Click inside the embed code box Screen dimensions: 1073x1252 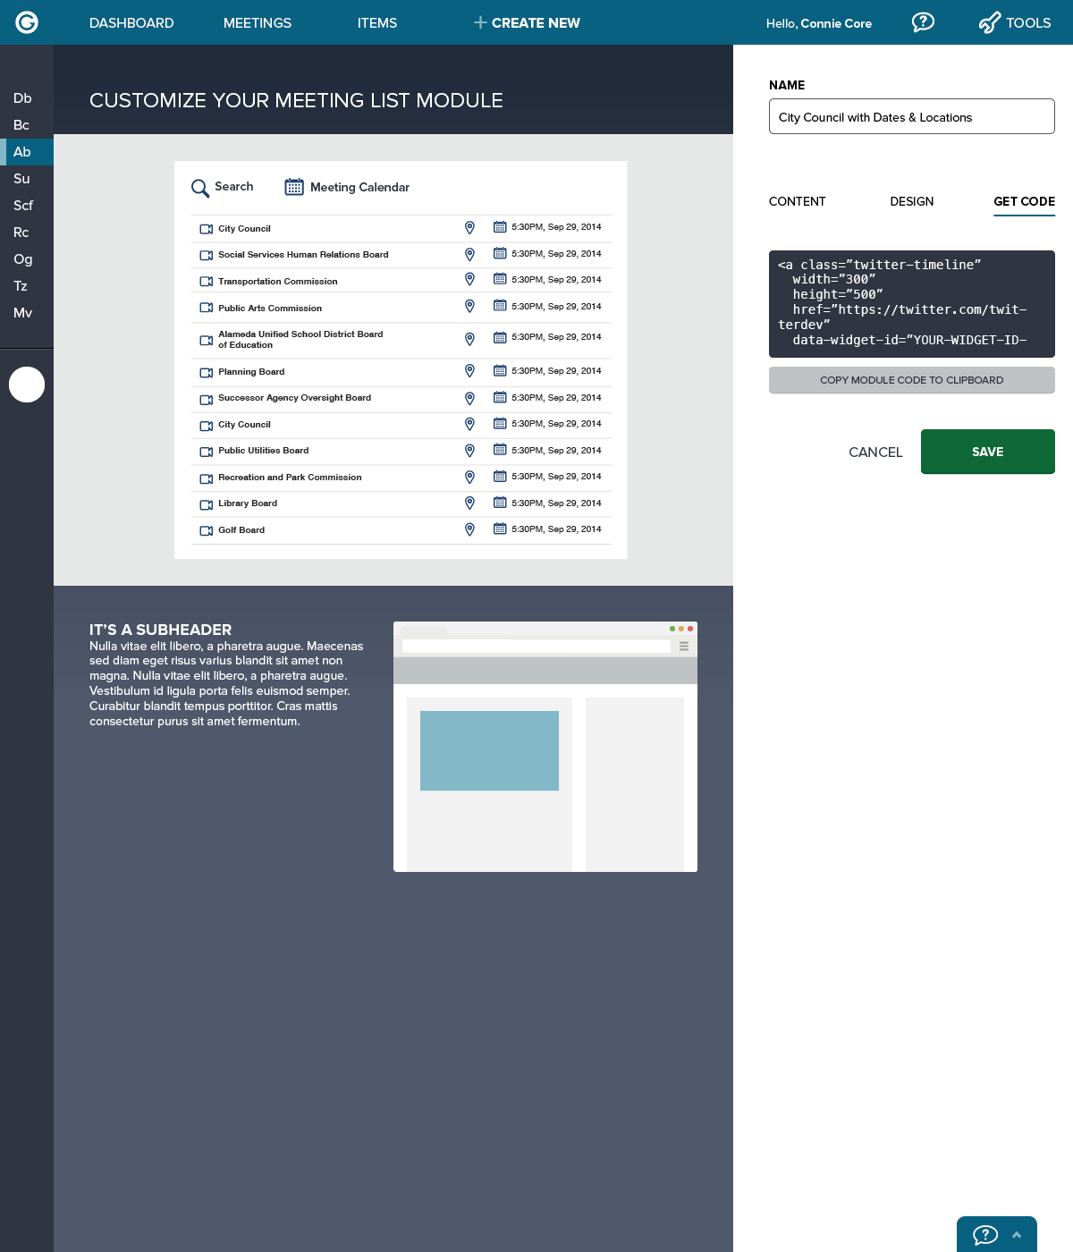[x=912, y=304]
